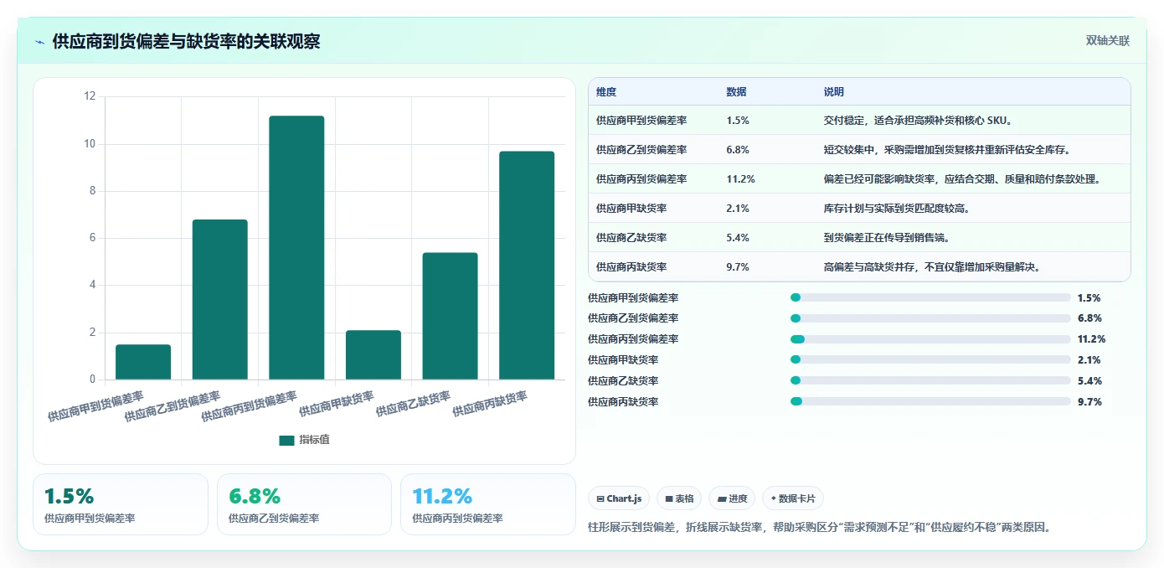Click the x-axis label 供应商甲缺货率 under the chart
The height and width of the screenshot is (568, 1164).
[337, 404]
